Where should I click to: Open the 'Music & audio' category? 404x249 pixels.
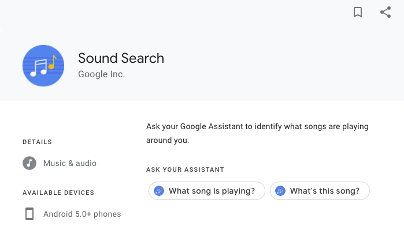point(70,163)
